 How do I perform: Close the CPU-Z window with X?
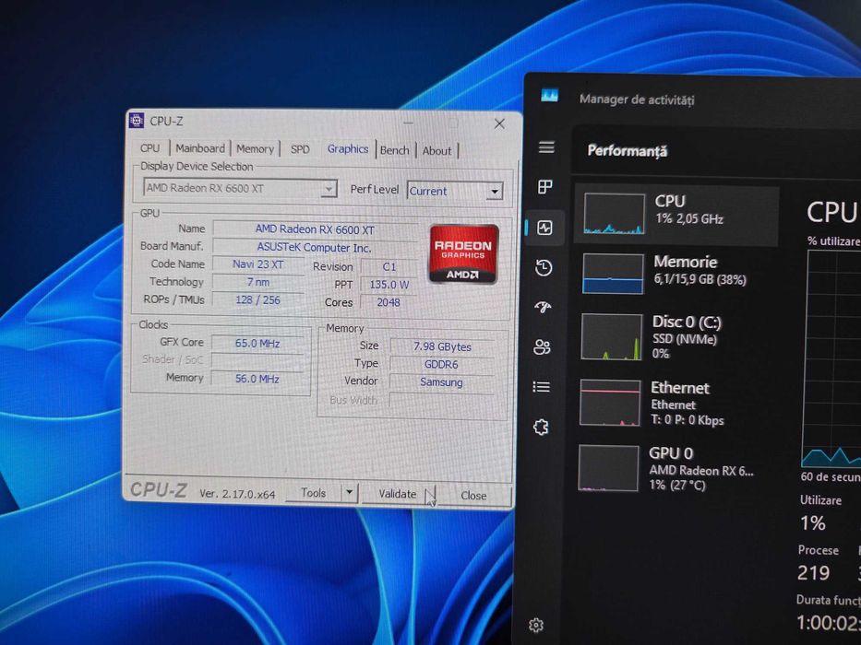[x=499, y=123]
